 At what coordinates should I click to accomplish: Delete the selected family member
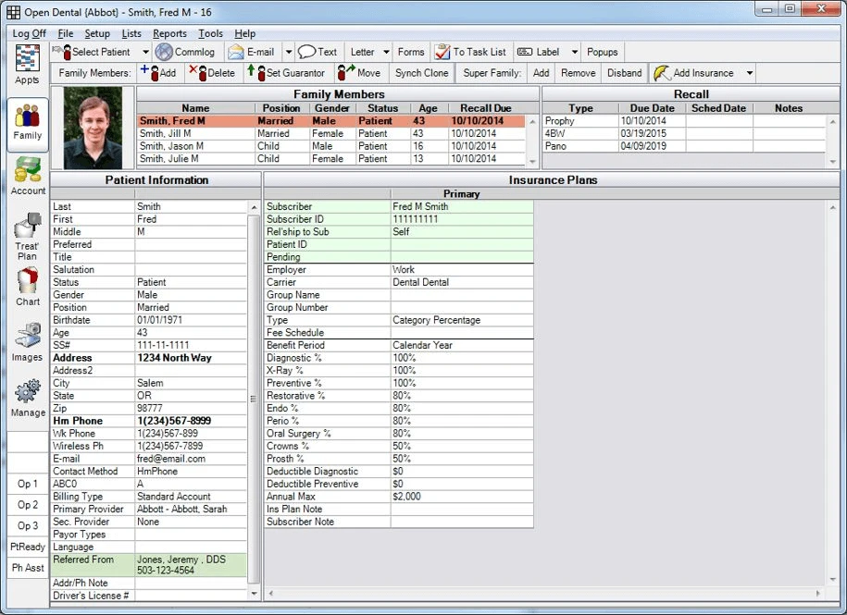click(212, 73)
